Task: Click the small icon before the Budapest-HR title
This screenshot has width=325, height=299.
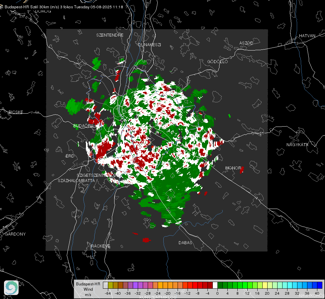Action: pyautogui.click(x=2, y=7)
